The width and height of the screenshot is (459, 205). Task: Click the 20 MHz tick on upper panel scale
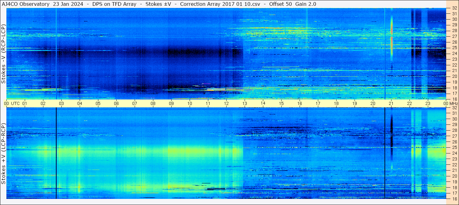[454, 76]
